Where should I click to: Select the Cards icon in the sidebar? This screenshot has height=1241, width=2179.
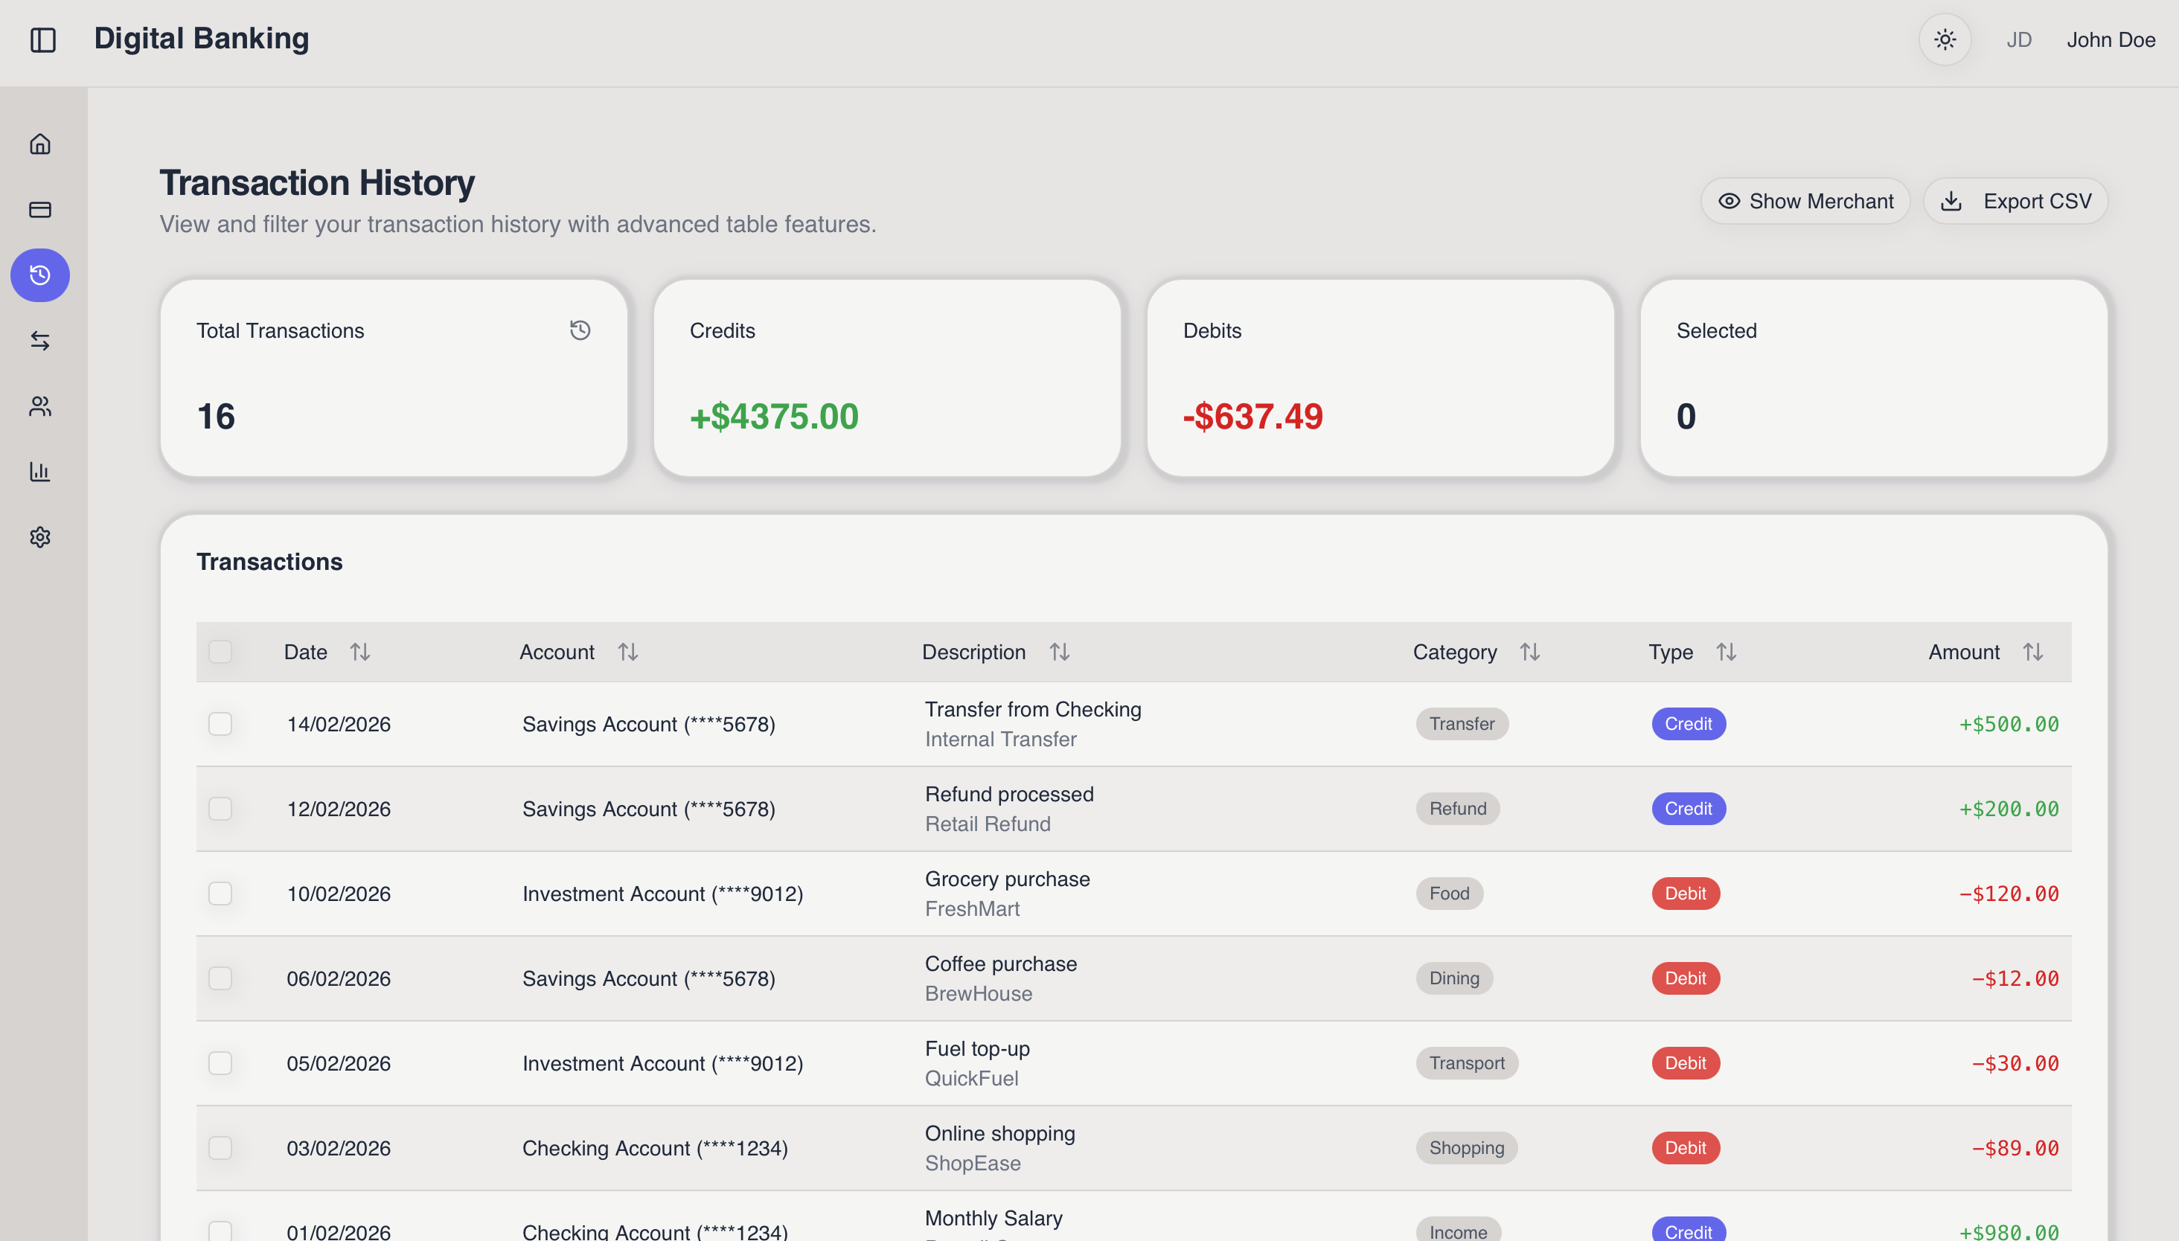click(x=40, y=210)
